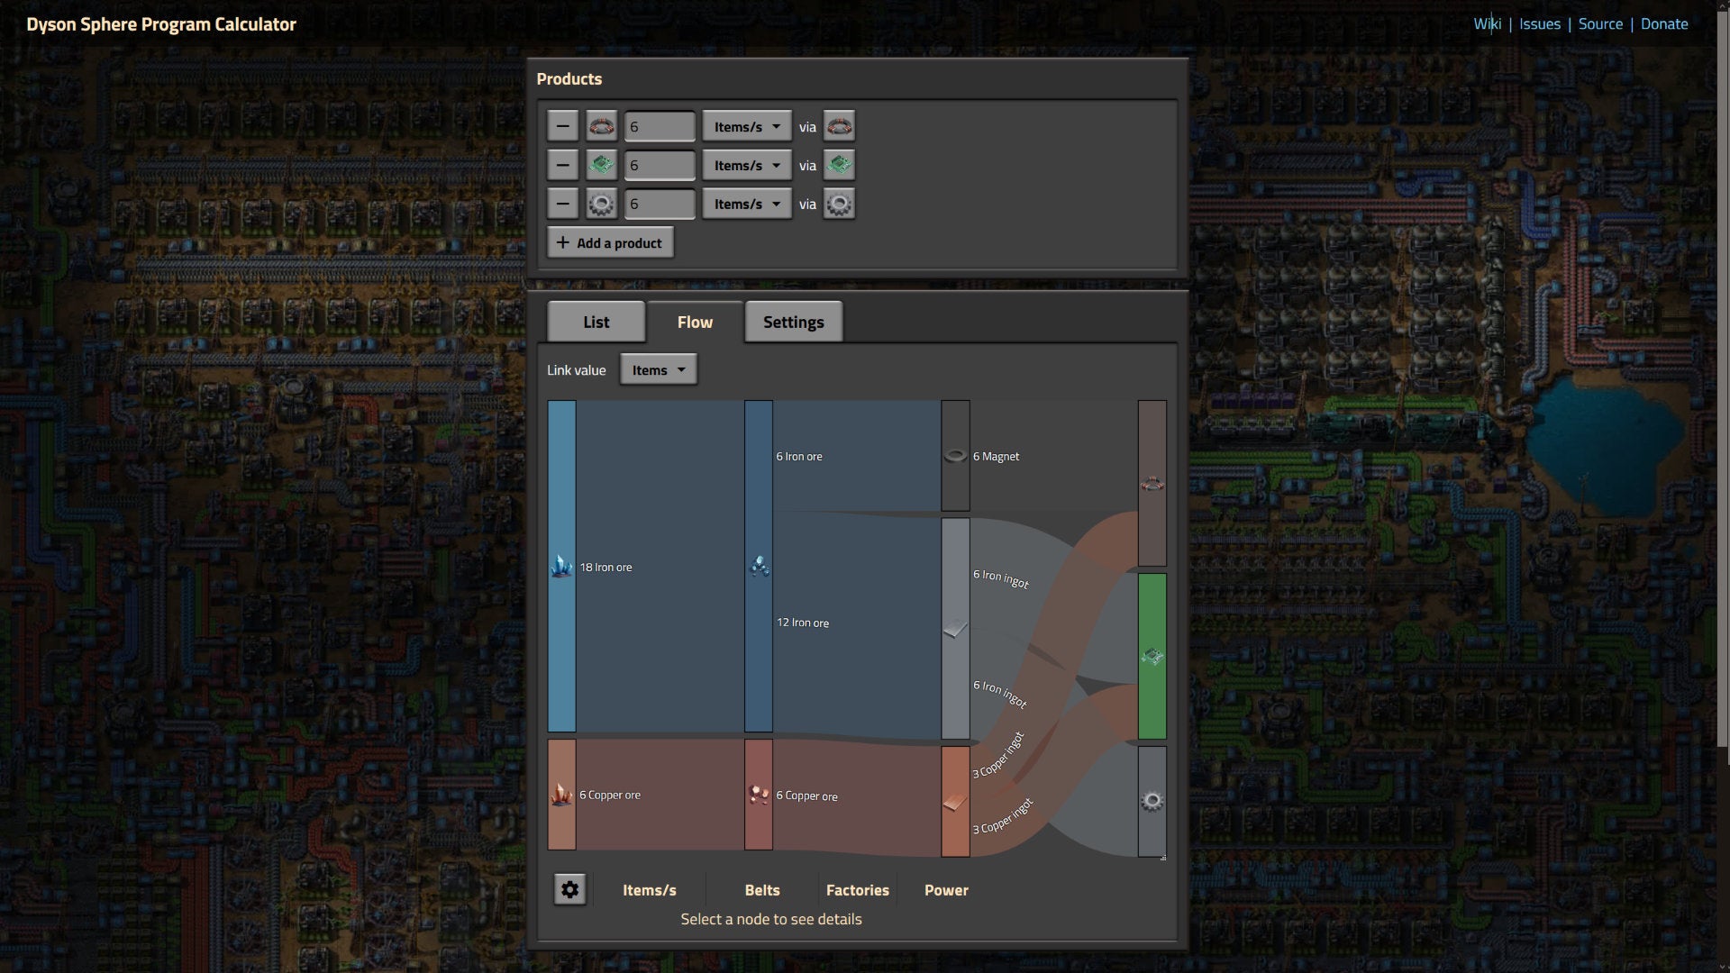This screenshot has width=1730, height=973.
Task: Open the Link value Items dropdown
Action: (657, 369)
